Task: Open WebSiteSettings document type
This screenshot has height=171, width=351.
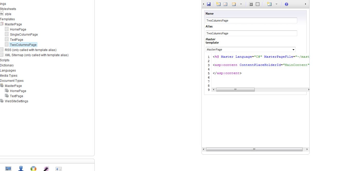Action: [16, 101]
